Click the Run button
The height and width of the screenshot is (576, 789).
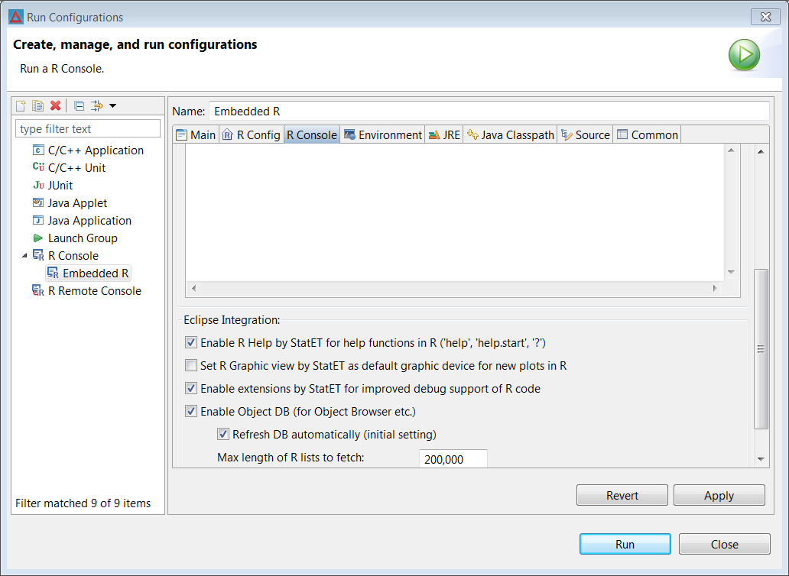coord(625,545)
